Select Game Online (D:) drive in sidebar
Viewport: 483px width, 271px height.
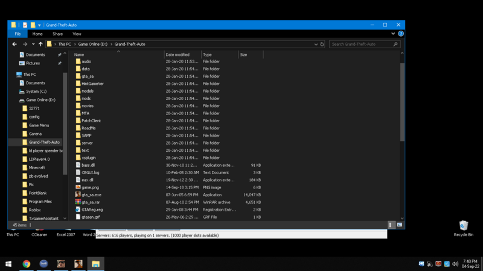coord(40,100)
